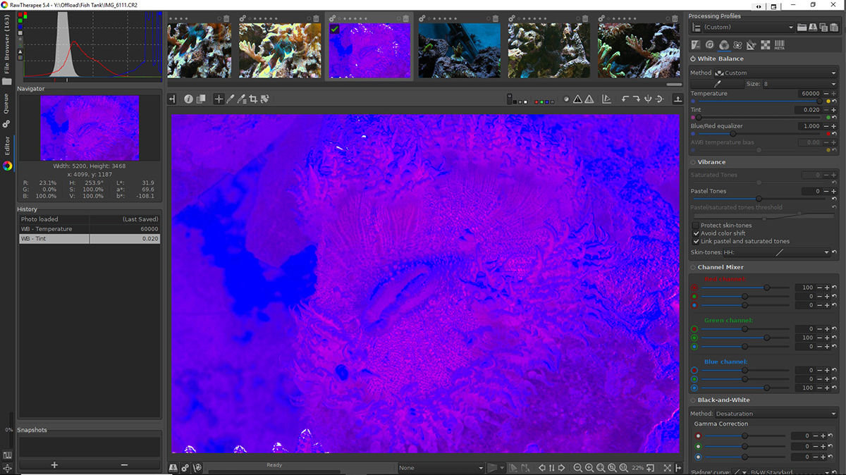Add new snapshot with plus button

click(54, 464)
